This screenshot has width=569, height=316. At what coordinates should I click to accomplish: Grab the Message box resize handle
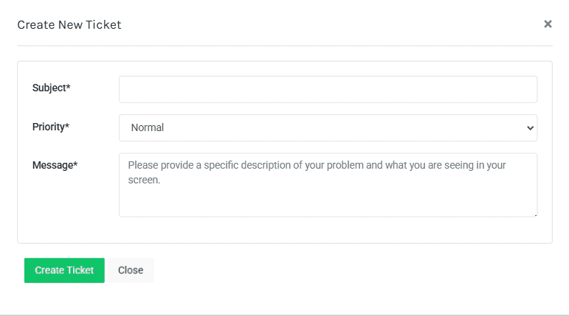pyautogui.click(x=535, y=214)
